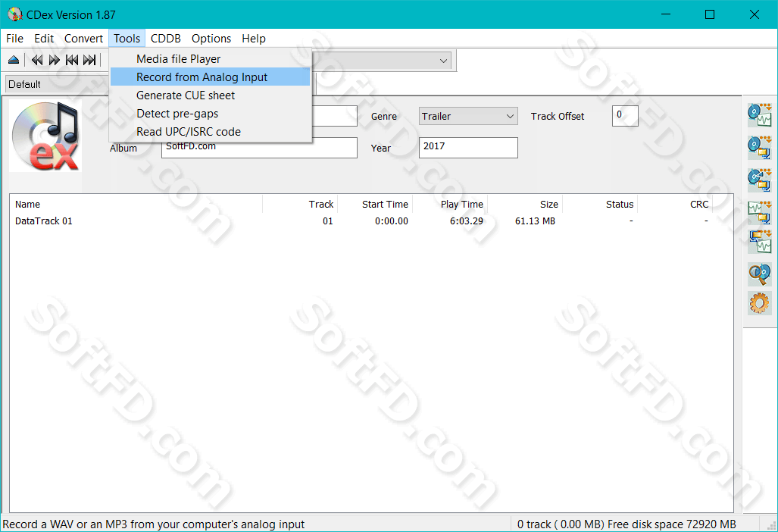The width and height of the screenshot is (778, 532).
Task: Sort by CRC column header
Action: click(675, 205)
